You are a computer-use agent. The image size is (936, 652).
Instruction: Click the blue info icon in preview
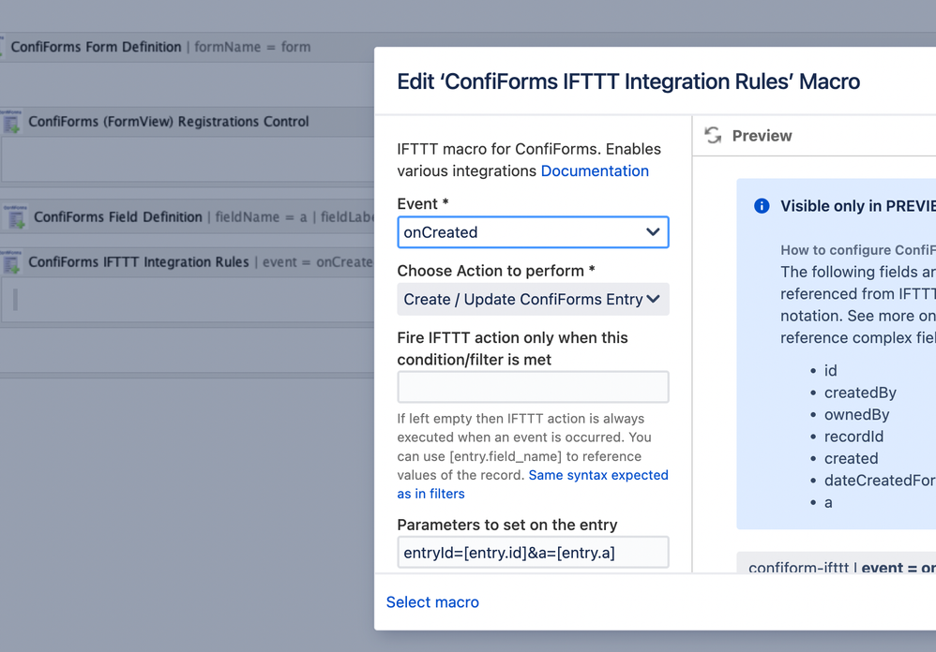coord(762,206)
